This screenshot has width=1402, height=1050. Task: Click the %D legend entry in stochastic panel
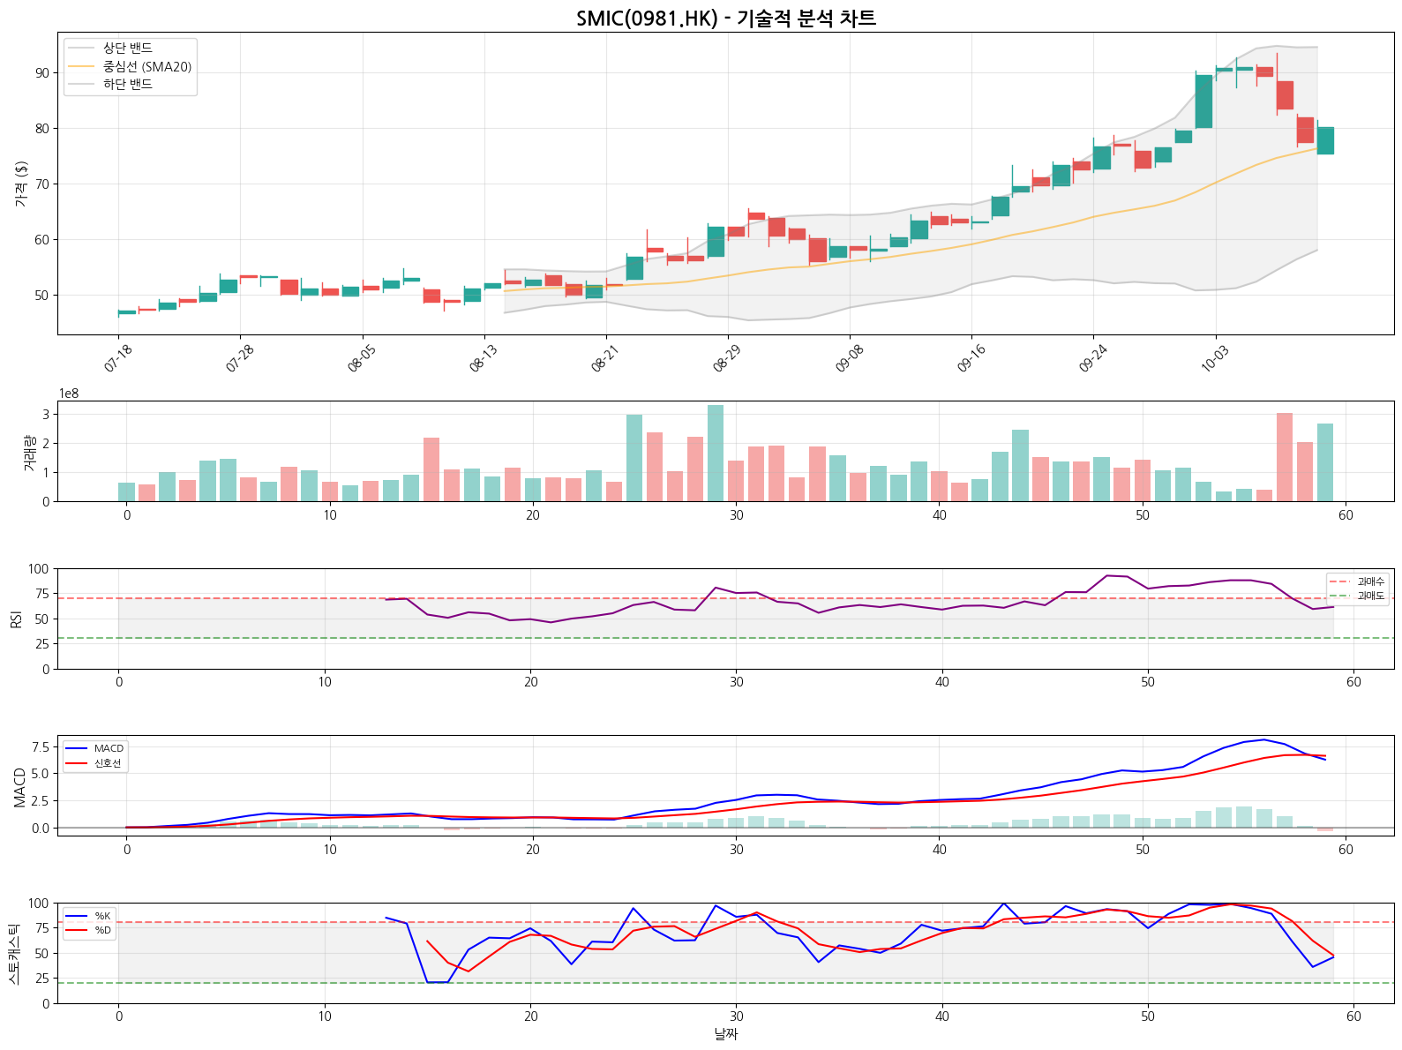[x=102, y=930]
